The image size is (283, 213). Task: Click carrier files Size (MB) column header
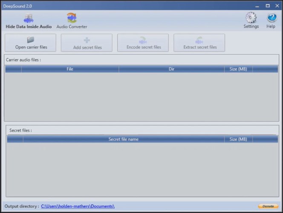coord(238,69)
